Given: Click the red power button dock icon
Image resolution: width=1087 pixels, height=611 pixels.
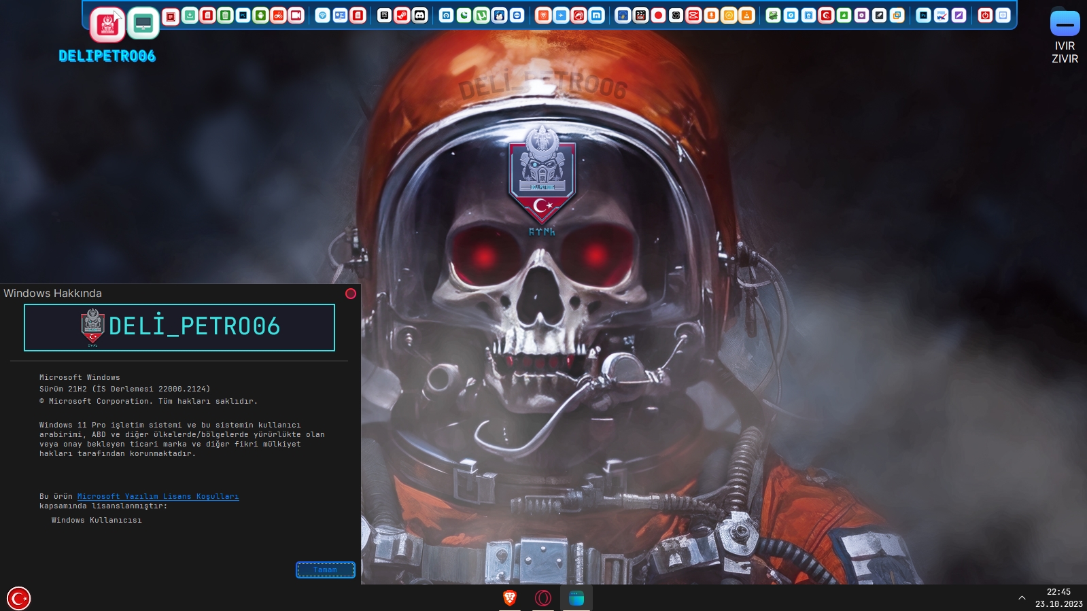Looking at the screenshot, I should point(985,15).
